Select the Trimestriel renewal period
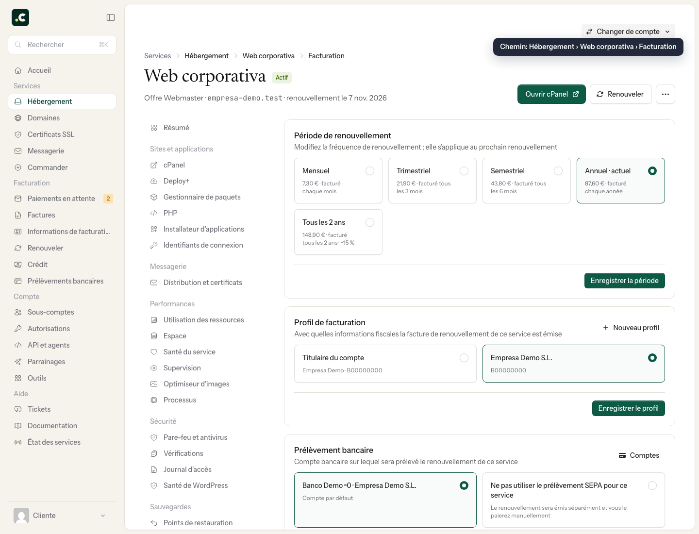 point(433,181)
